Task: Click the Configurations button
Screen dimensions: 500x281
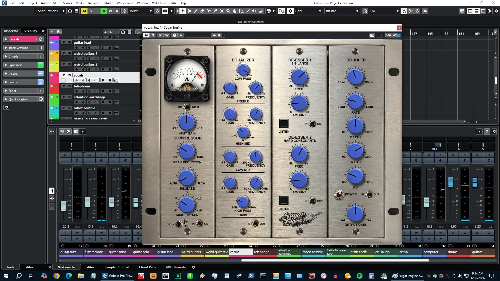Action: point(50,11)
